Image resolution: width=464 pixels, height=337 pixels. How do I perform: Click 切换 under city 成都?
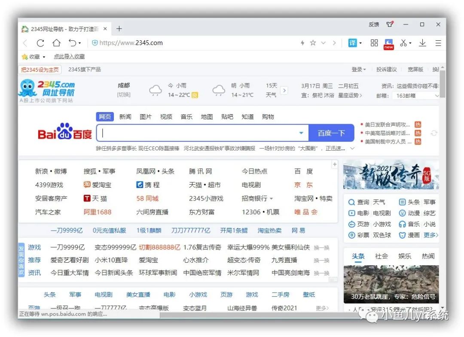124,95
